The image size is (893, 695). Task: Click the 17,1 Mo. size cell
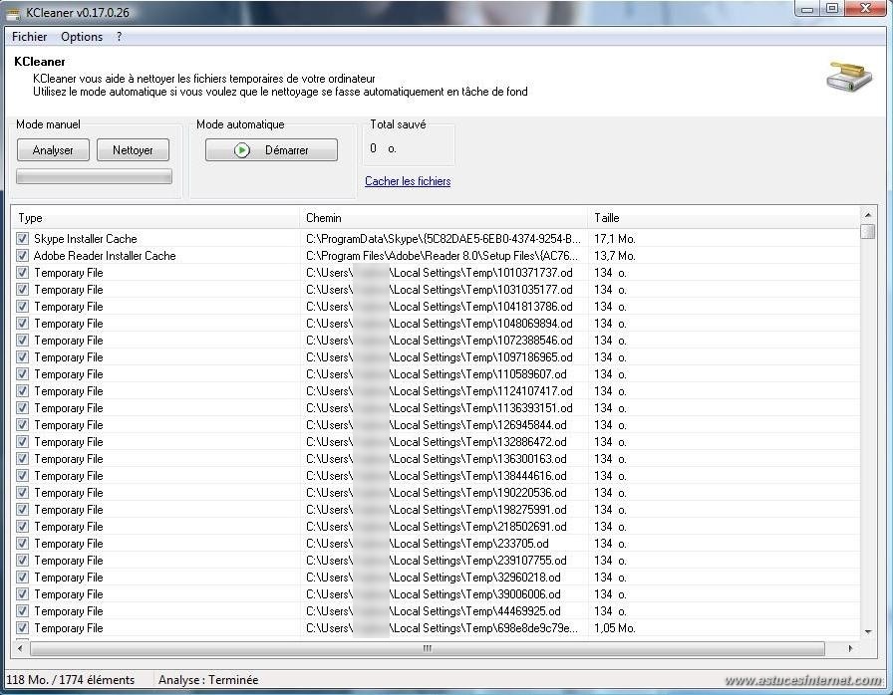coord(615,238)
